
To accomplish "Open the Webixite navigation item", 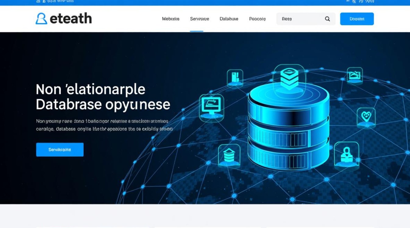I will pyautogui.click(x=171, y=19).
